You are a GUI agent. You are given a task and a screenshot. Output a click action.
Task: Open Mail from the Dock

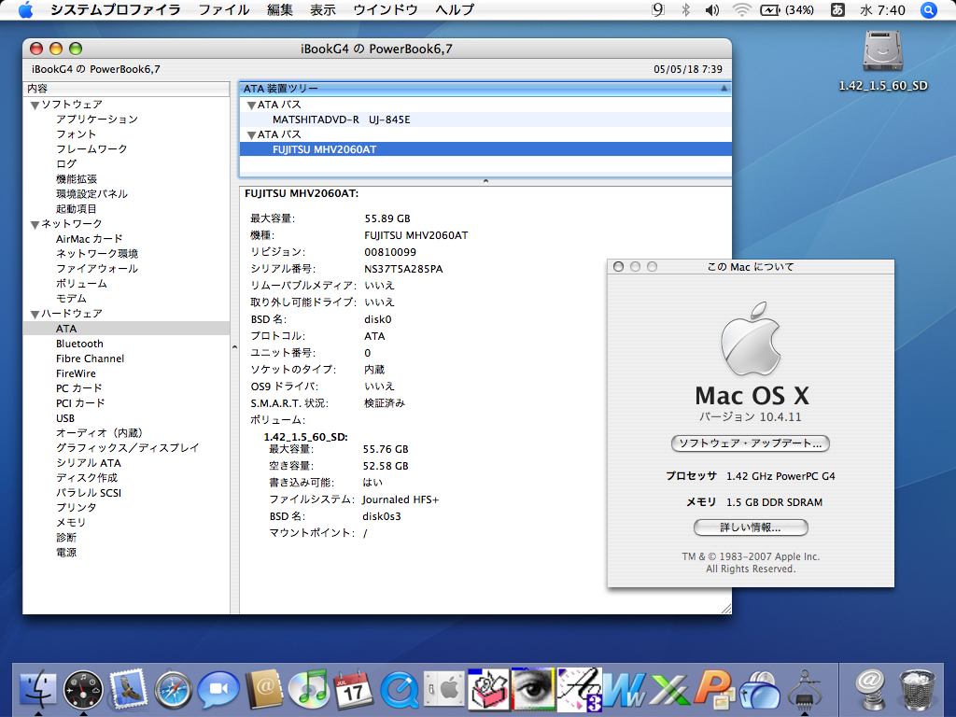point(128,689)
